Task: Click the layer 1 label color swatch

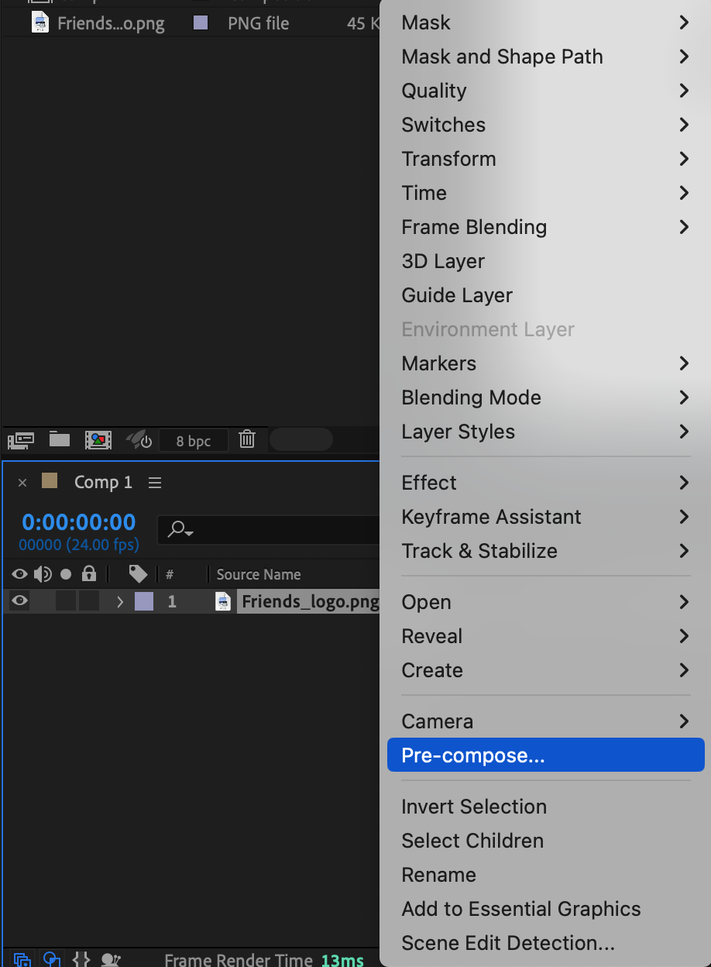Action: (144, 601)
